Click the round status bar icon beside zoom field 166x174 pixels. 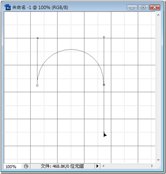[26, 166]
